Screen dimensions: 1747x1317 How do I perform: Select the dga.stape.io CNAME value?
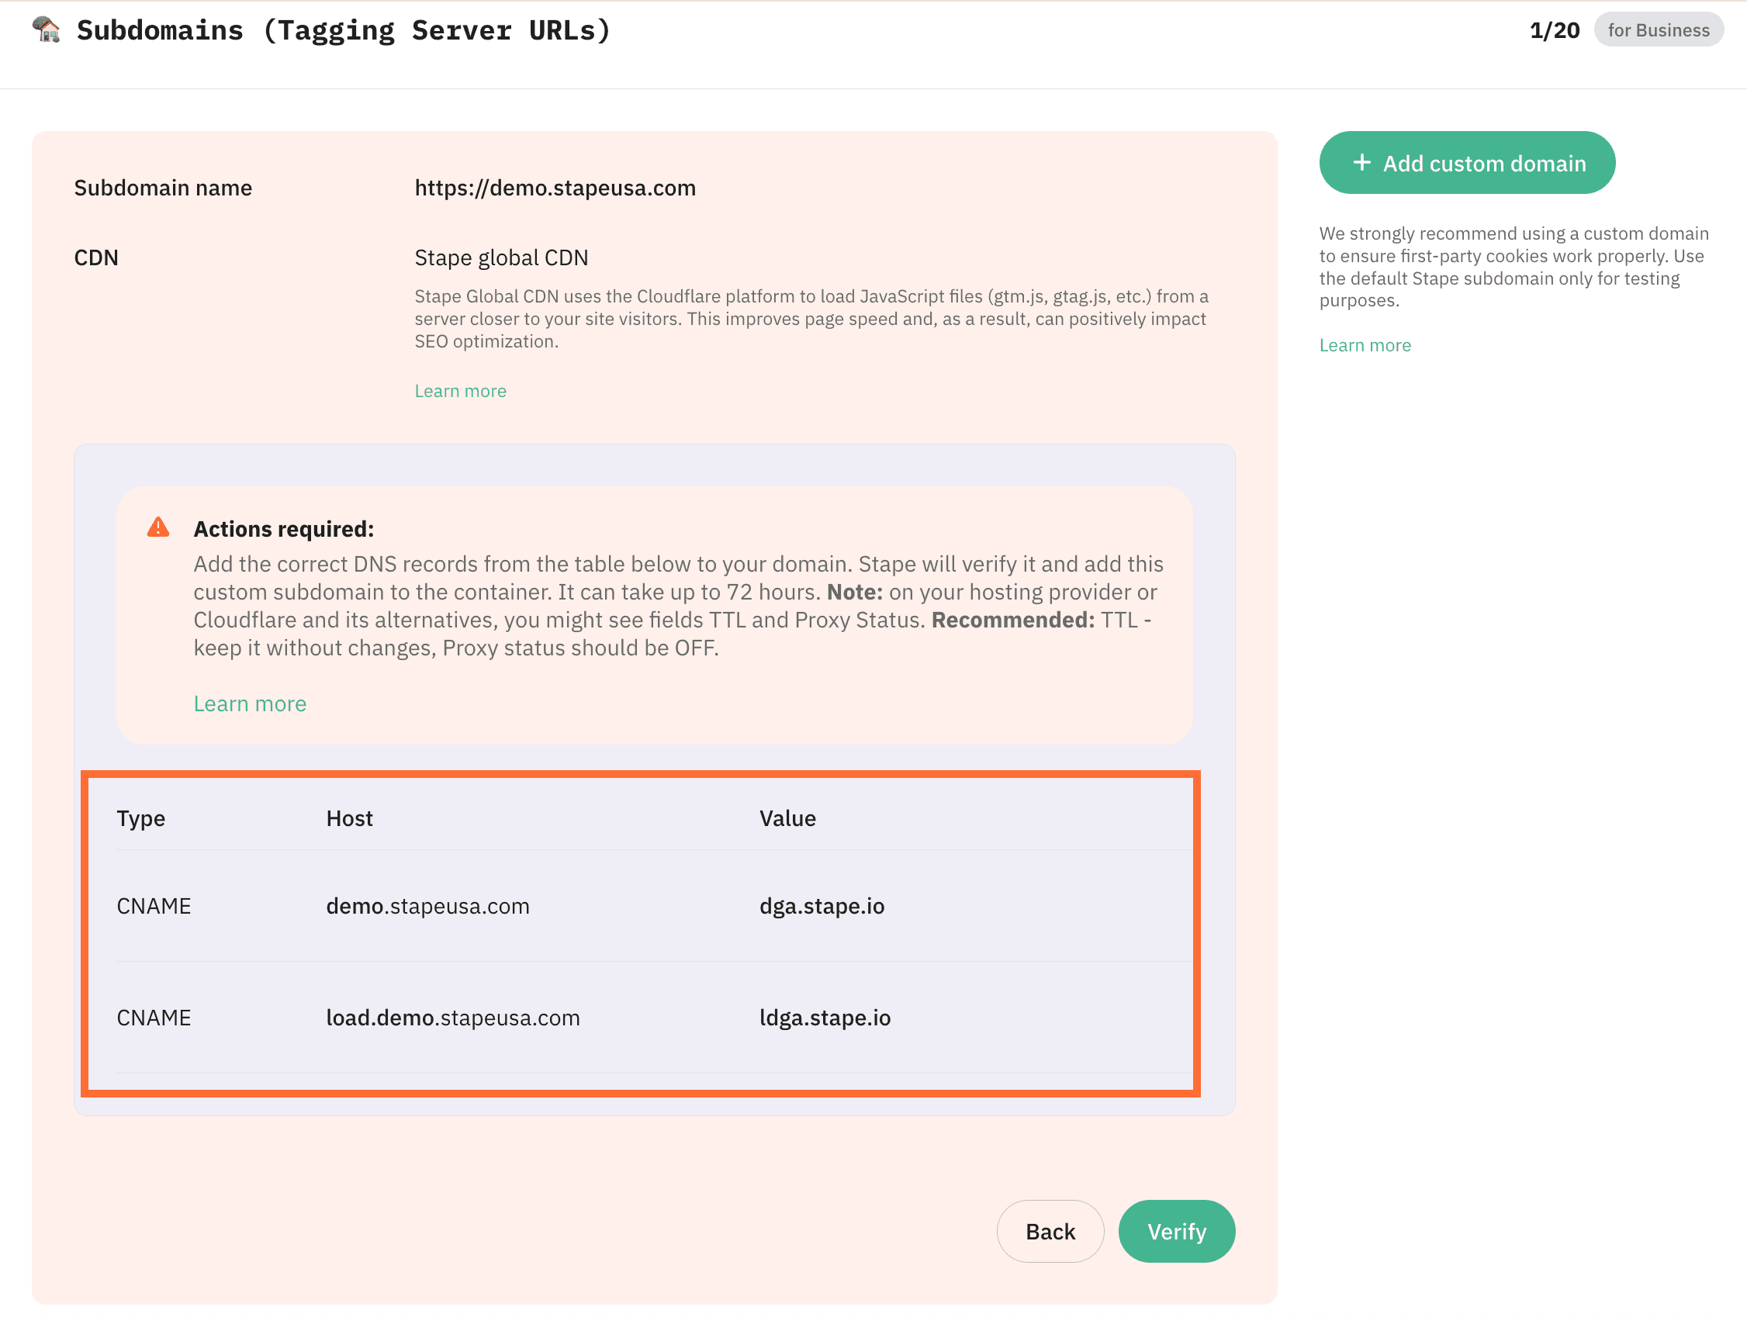coord(822,906)
